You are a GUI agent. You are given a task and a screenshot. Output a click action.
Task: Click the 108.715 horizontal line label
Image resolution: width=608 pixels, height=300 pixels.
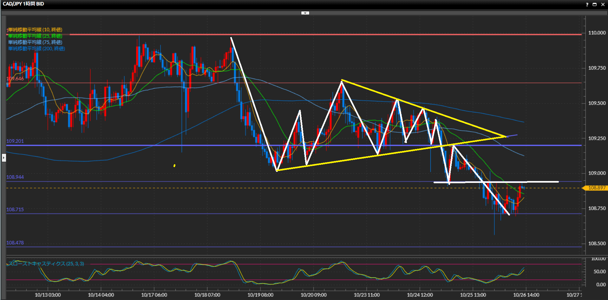[x=15, y=209]
